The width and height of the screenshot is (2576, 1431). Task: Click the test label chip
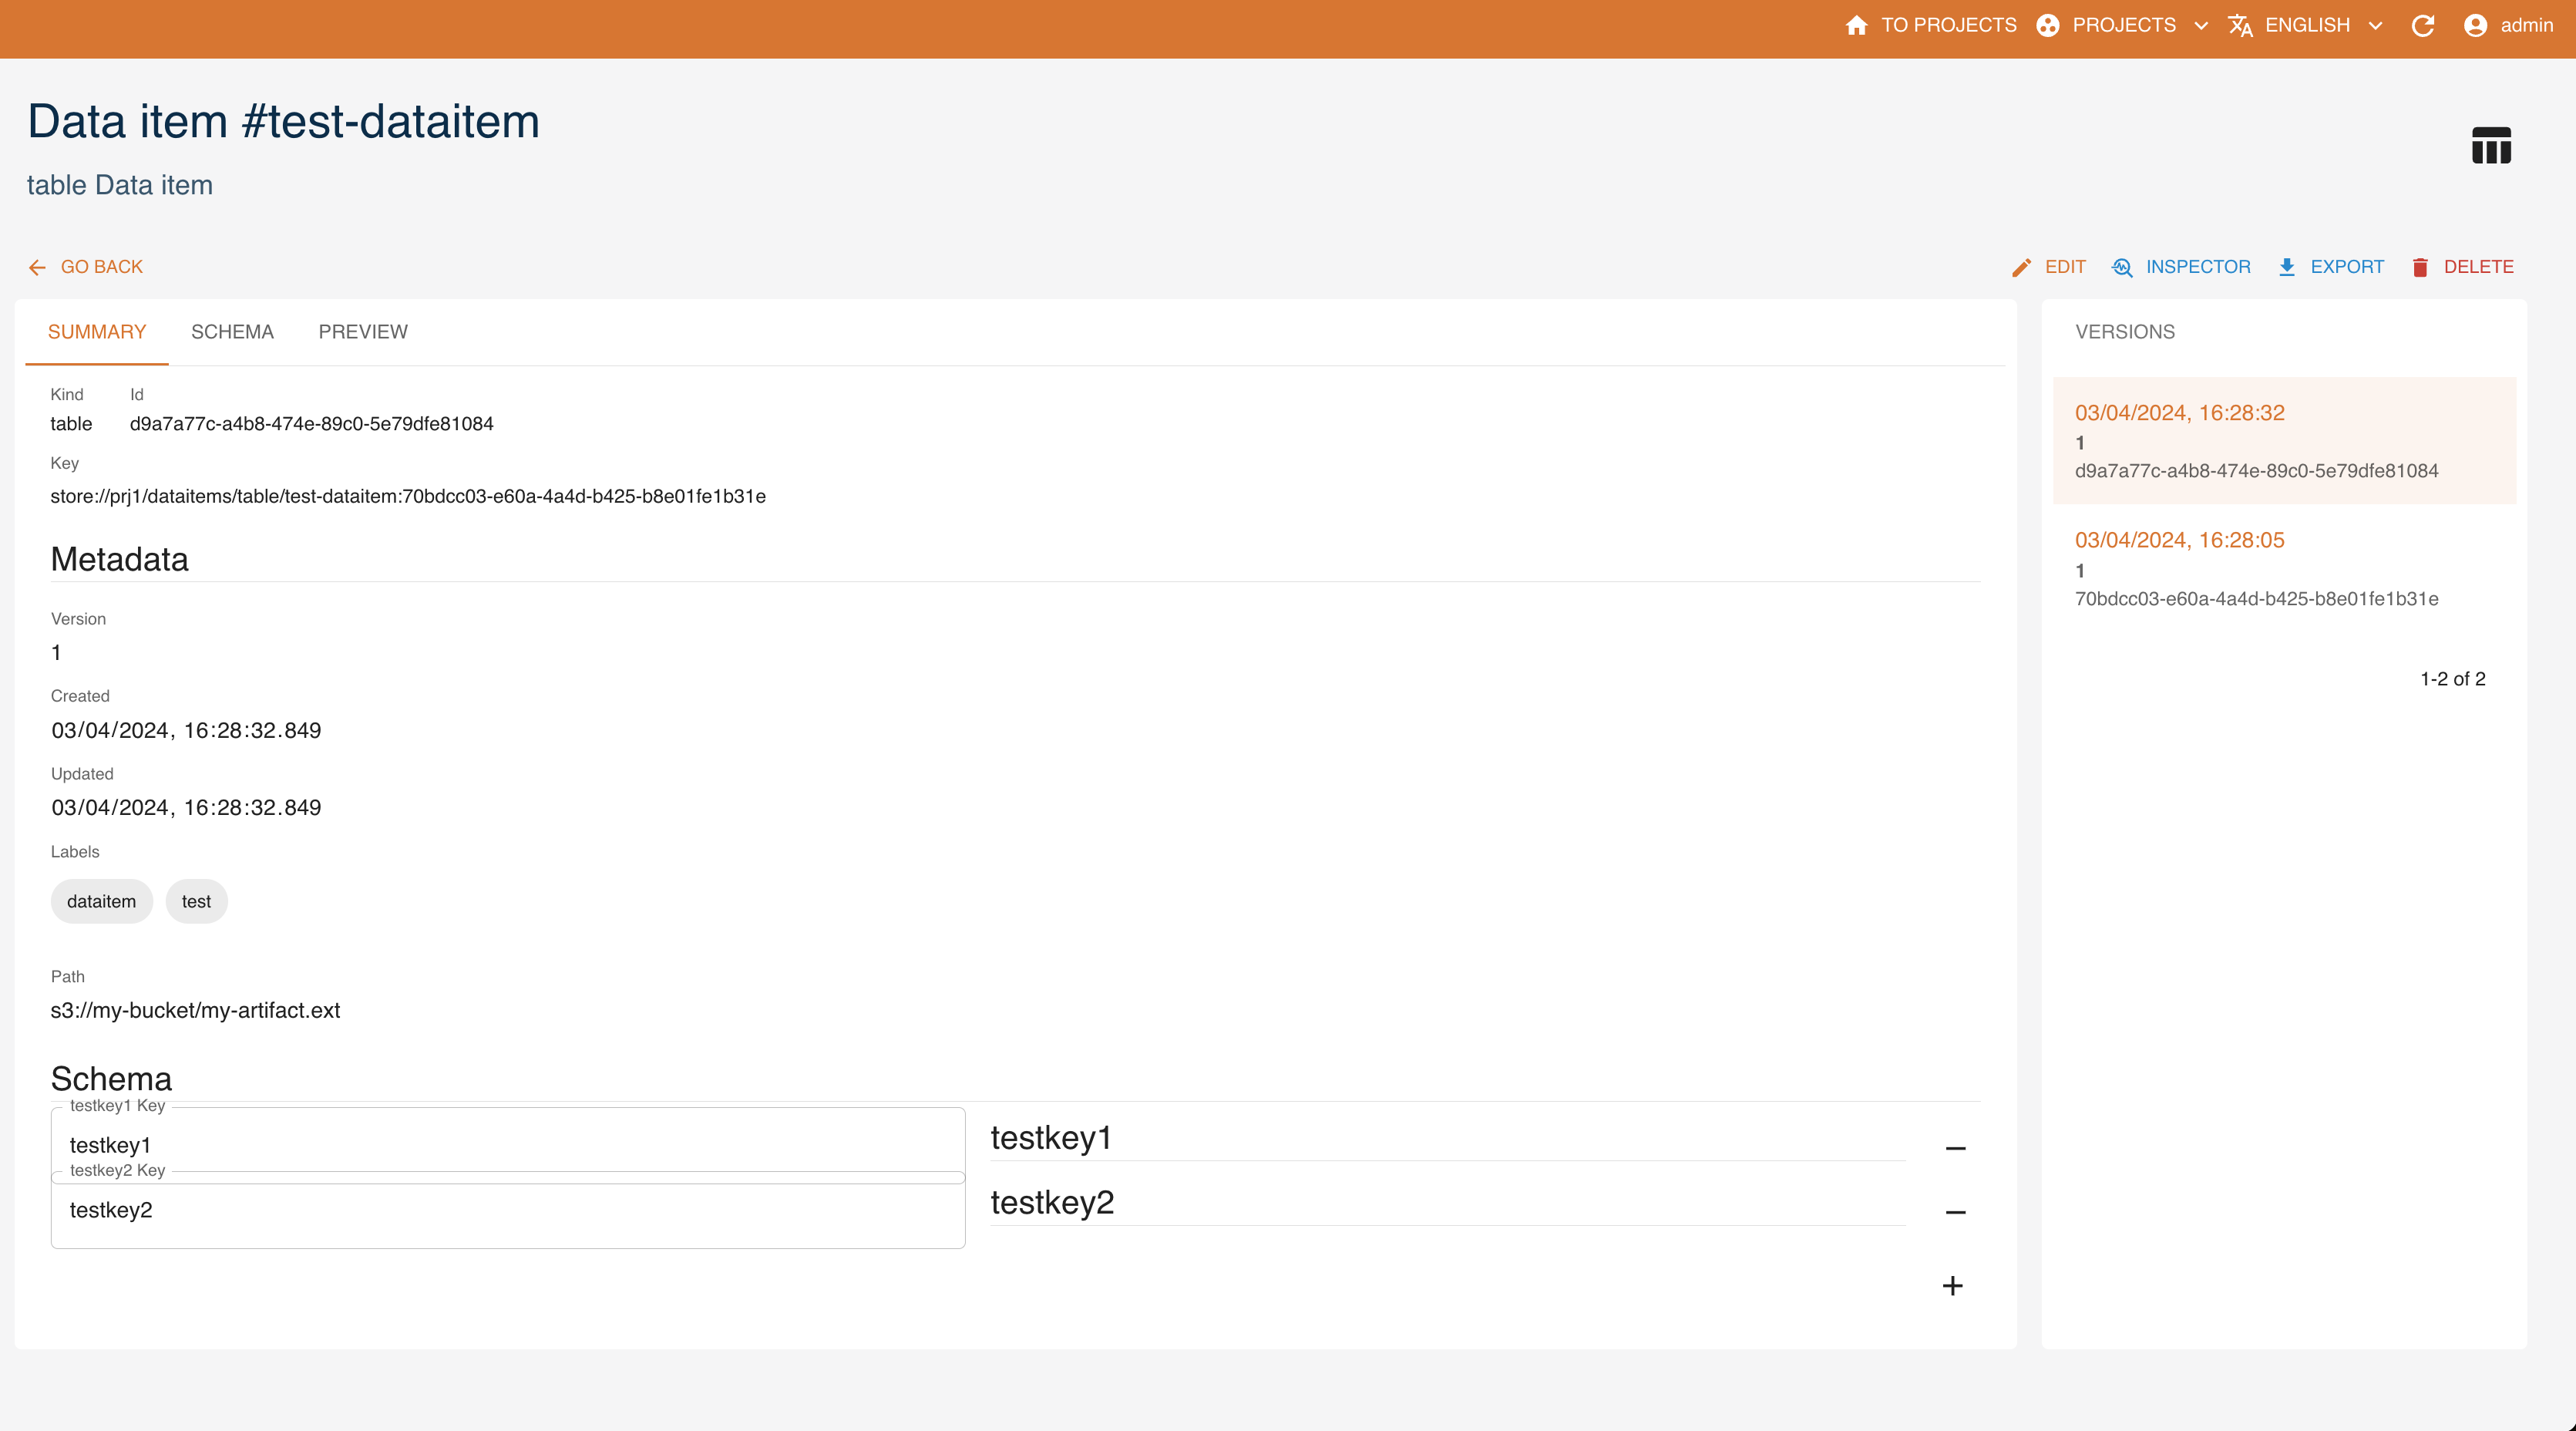tap(196, 901)
